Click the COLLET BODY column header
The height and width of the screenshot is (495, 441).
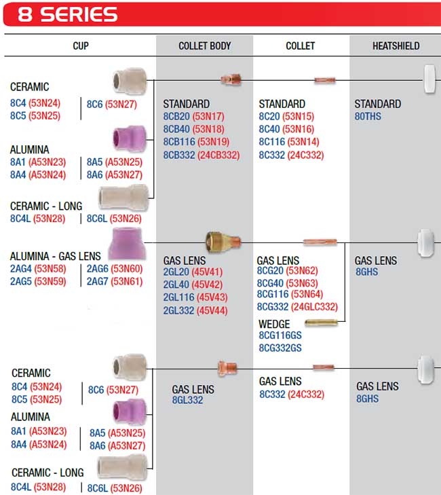205,46
